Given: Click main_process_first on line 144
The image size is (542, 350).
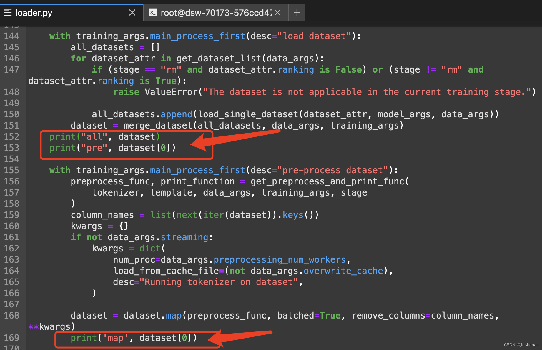Looking at the screenshot, I should [197, 36].
